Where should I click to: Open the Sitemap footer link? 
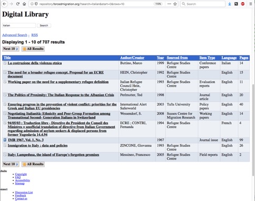(x=19, y=184)
